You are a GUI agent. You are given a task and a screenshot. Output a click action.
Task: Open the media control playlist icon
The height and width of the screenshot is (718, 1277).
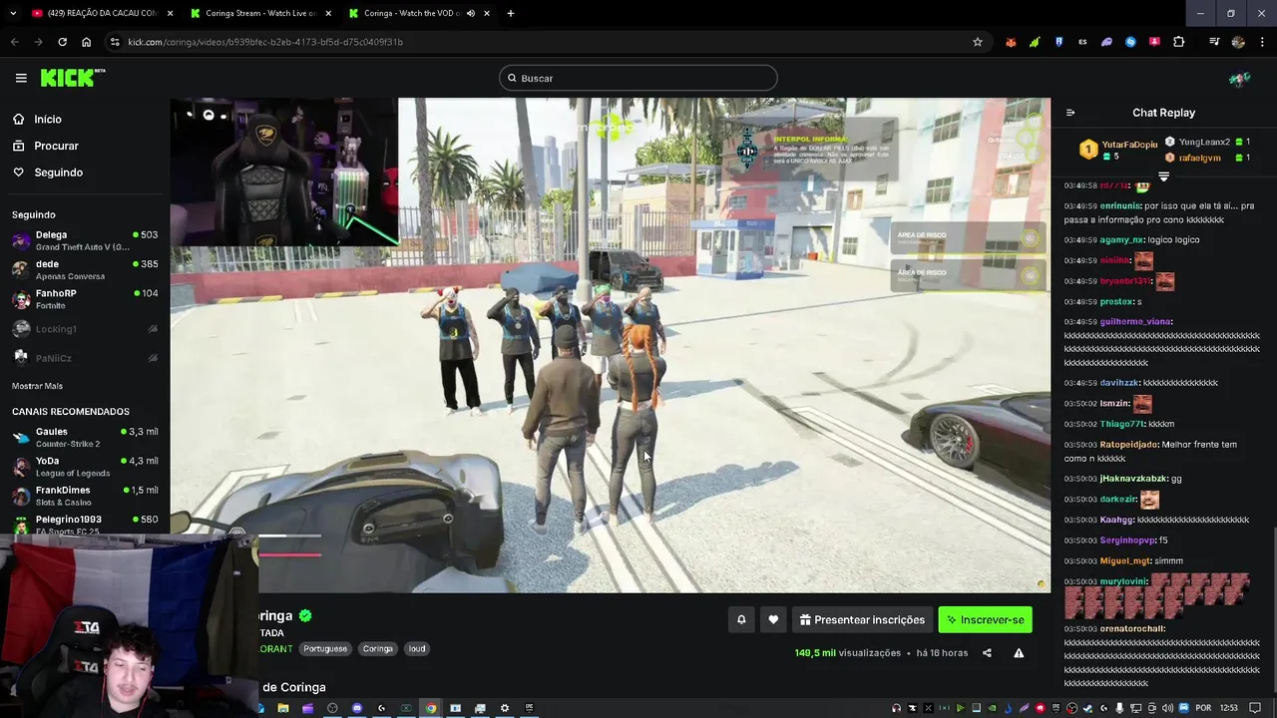[1214, 42]
